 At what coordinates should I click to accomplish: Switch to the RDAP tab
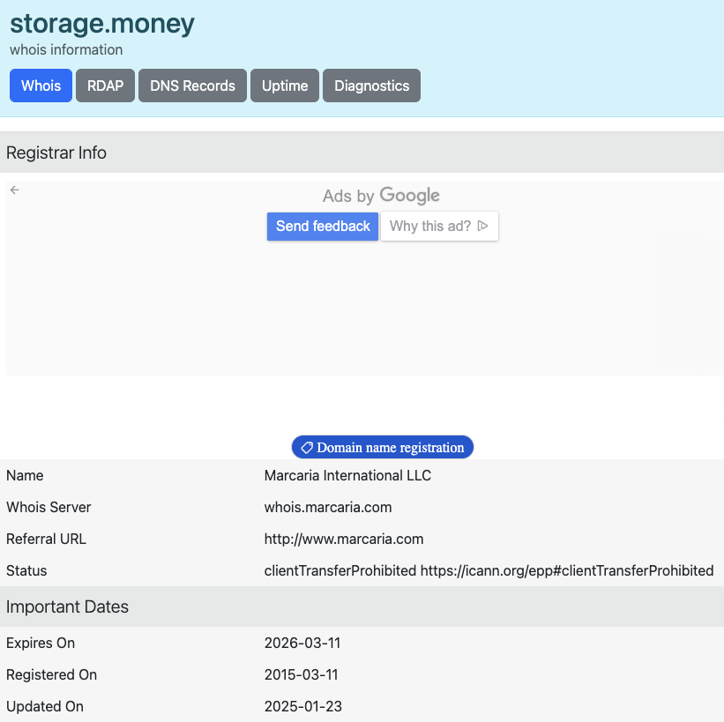(105, 86)
